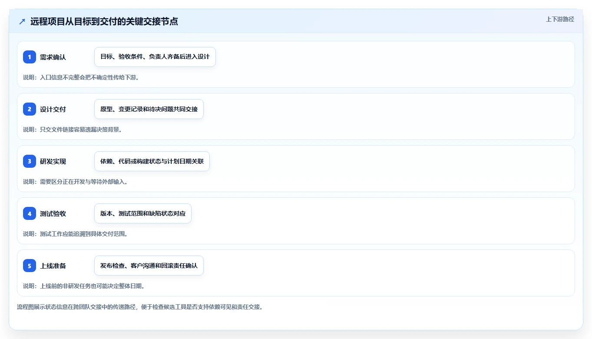The width and height of the screenshot is (592, 339).
Task: Click the 上下游路径 label in header
Action: [x=560, y=19]
